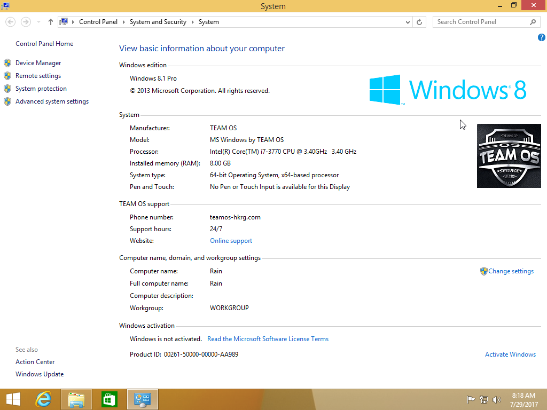Go up one level with Up arrow
Image resolution: width=547 pixels, height=410 pixels.
[51, 22]
